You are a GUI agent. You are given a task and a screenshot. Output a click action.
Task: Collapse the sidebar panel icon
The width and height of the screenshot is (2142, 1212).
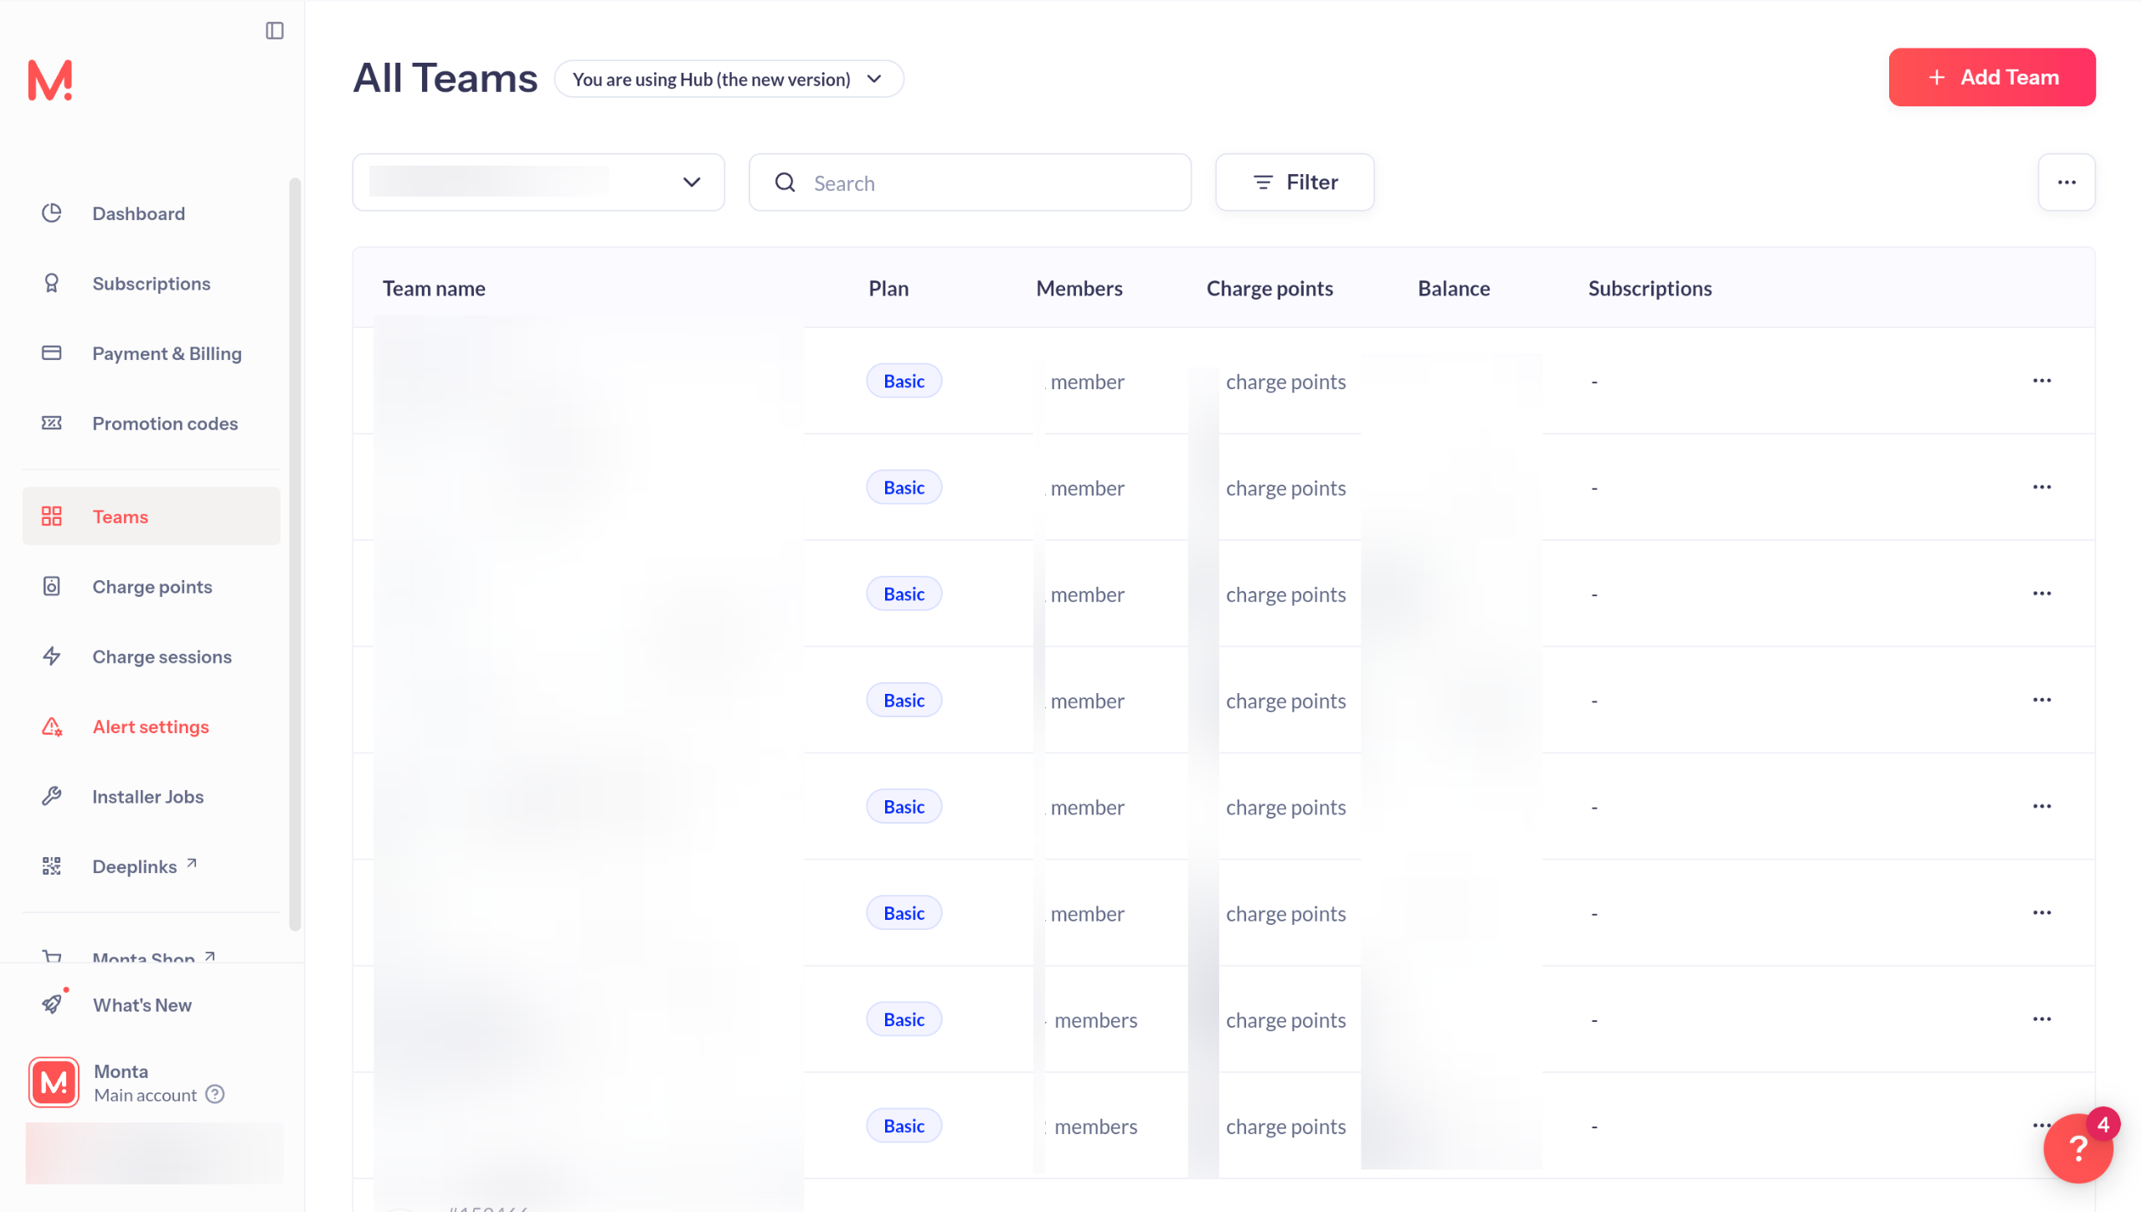[x=274, y=31]
